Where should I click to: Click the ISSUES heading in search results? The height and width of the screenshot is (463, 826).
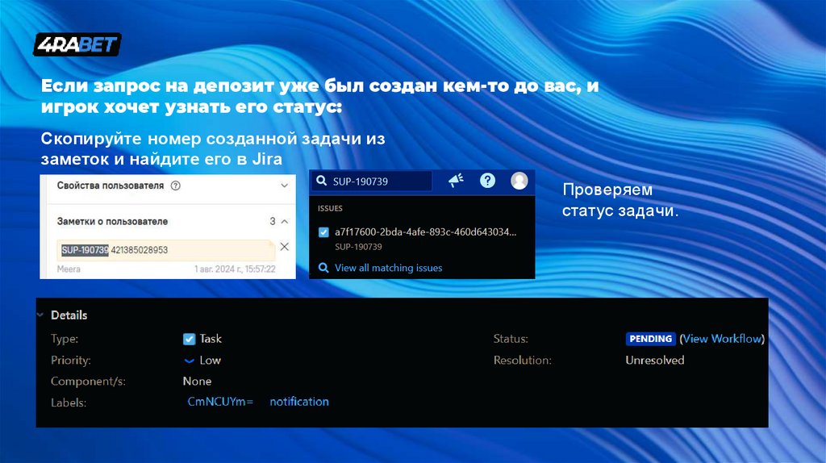330,208
